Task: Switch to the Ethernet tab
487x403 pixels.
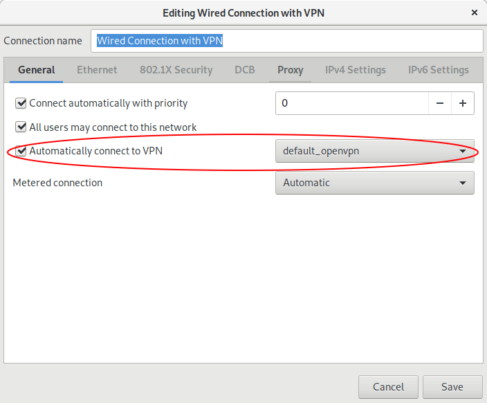Action: point(97,70)
